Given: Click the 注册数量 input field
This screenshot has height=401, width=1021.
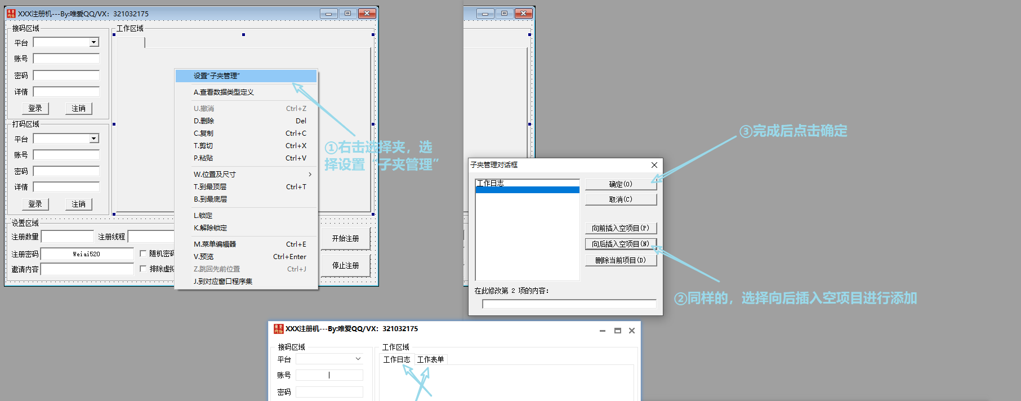Looking at the screenshot, I should click(68, 237).
